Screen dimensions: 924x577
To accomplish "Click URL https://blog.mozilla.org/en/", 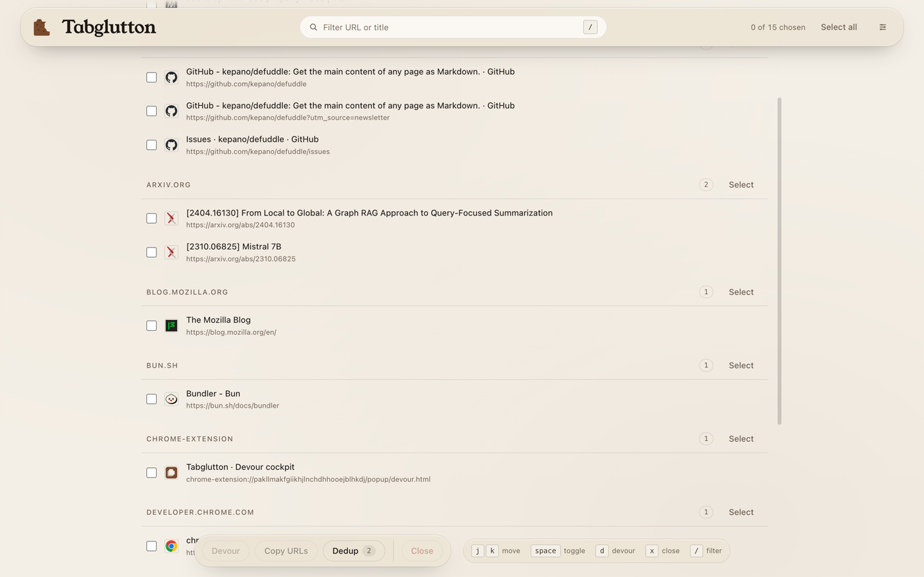I will (x=231, y=332).
